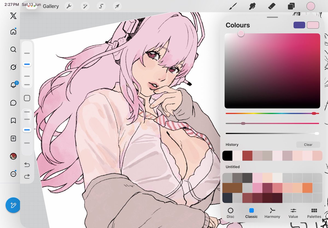The height and width of the screenshot is (228, 328).
Task: Tap the square modify button on sidebar
Action: coord(27,98)
